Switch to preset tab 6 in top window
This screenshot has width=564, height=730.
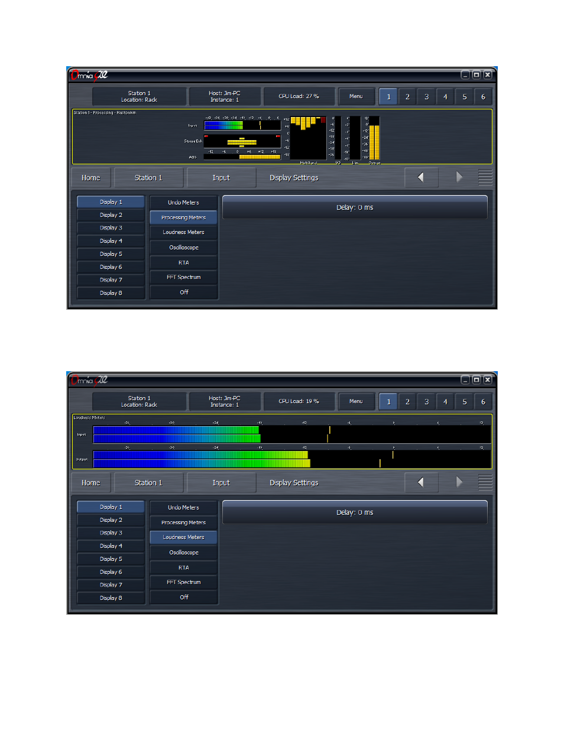[483, 97]
